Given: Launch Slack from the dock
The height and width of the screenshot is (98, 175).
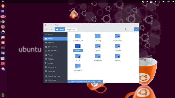Looking at the screenshot, I should tap(3, 37).
